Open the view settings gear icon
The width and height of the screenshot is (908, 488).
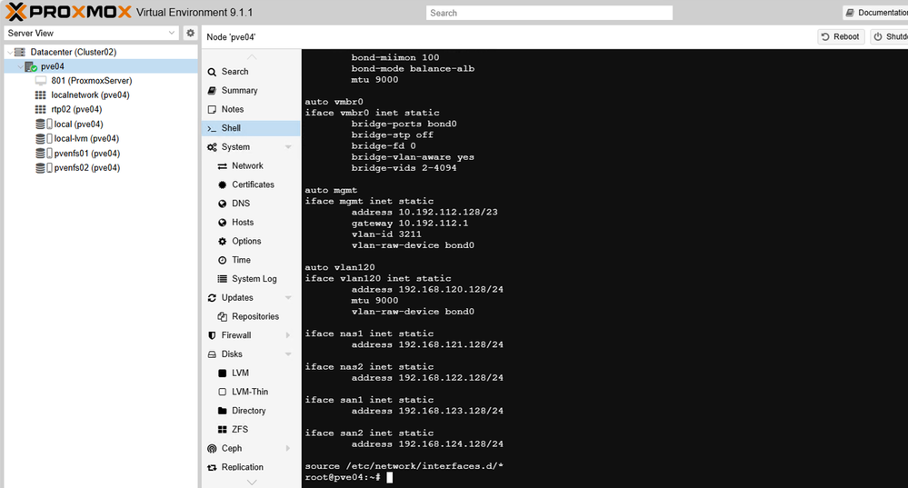[190, 33]
